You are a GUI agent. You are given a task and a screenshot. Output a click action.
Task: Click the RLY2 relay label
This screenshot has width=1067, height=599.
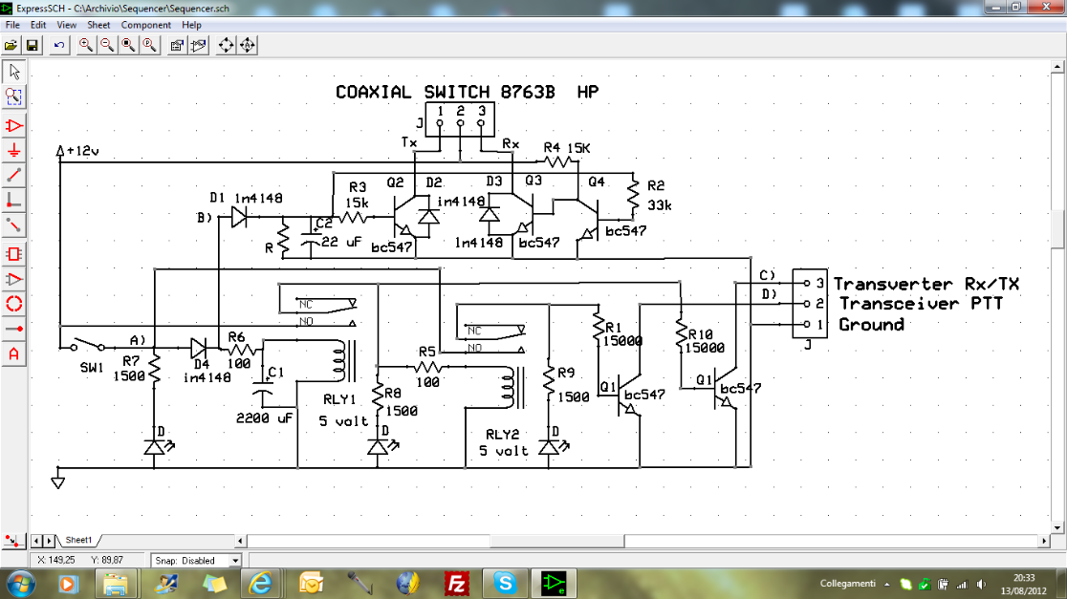[502, 434]
